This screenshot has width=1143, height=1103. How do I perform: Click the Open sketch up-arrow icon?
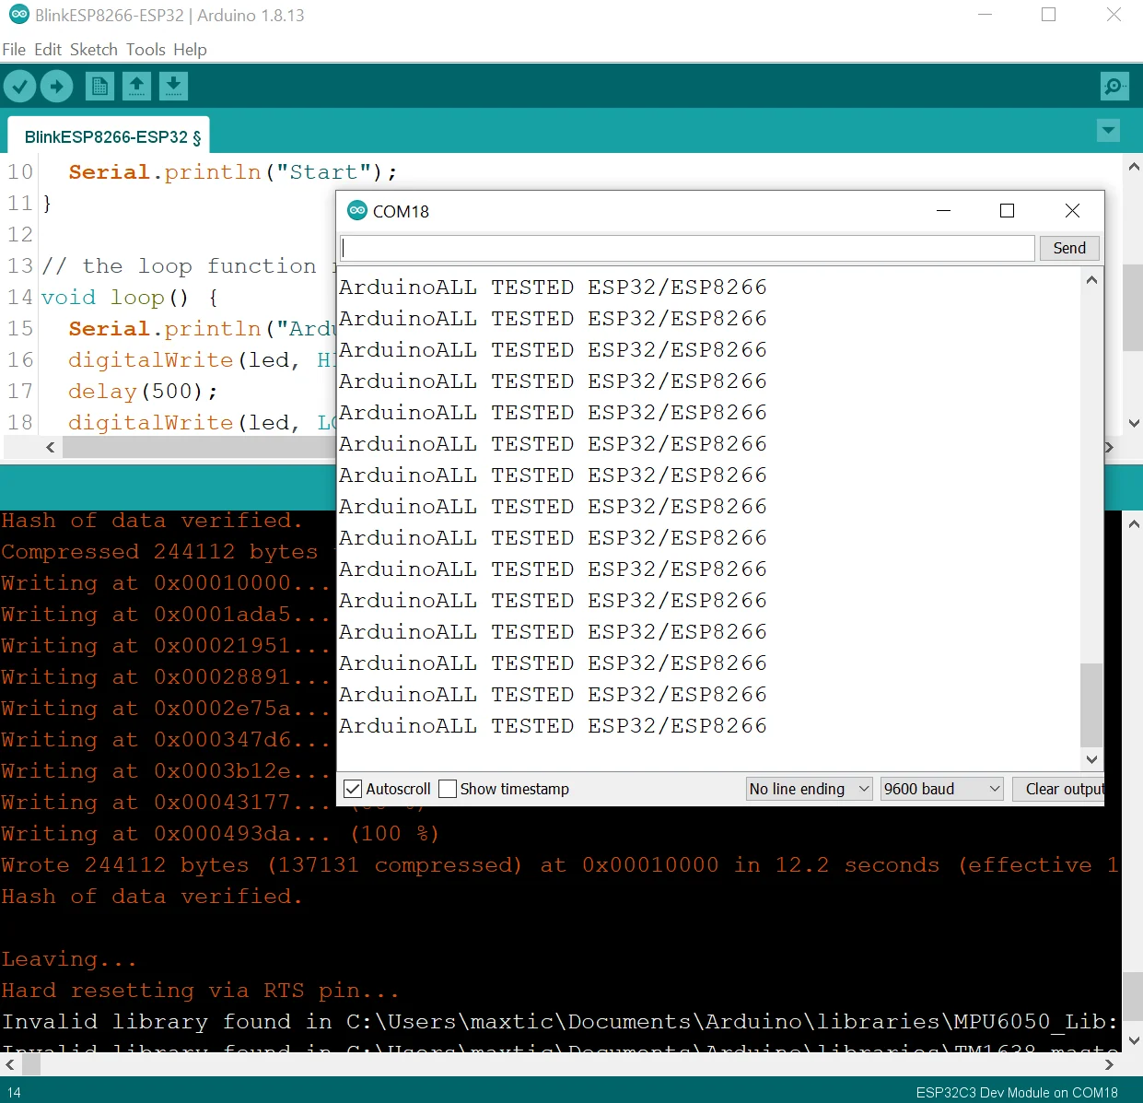point(136,87)
